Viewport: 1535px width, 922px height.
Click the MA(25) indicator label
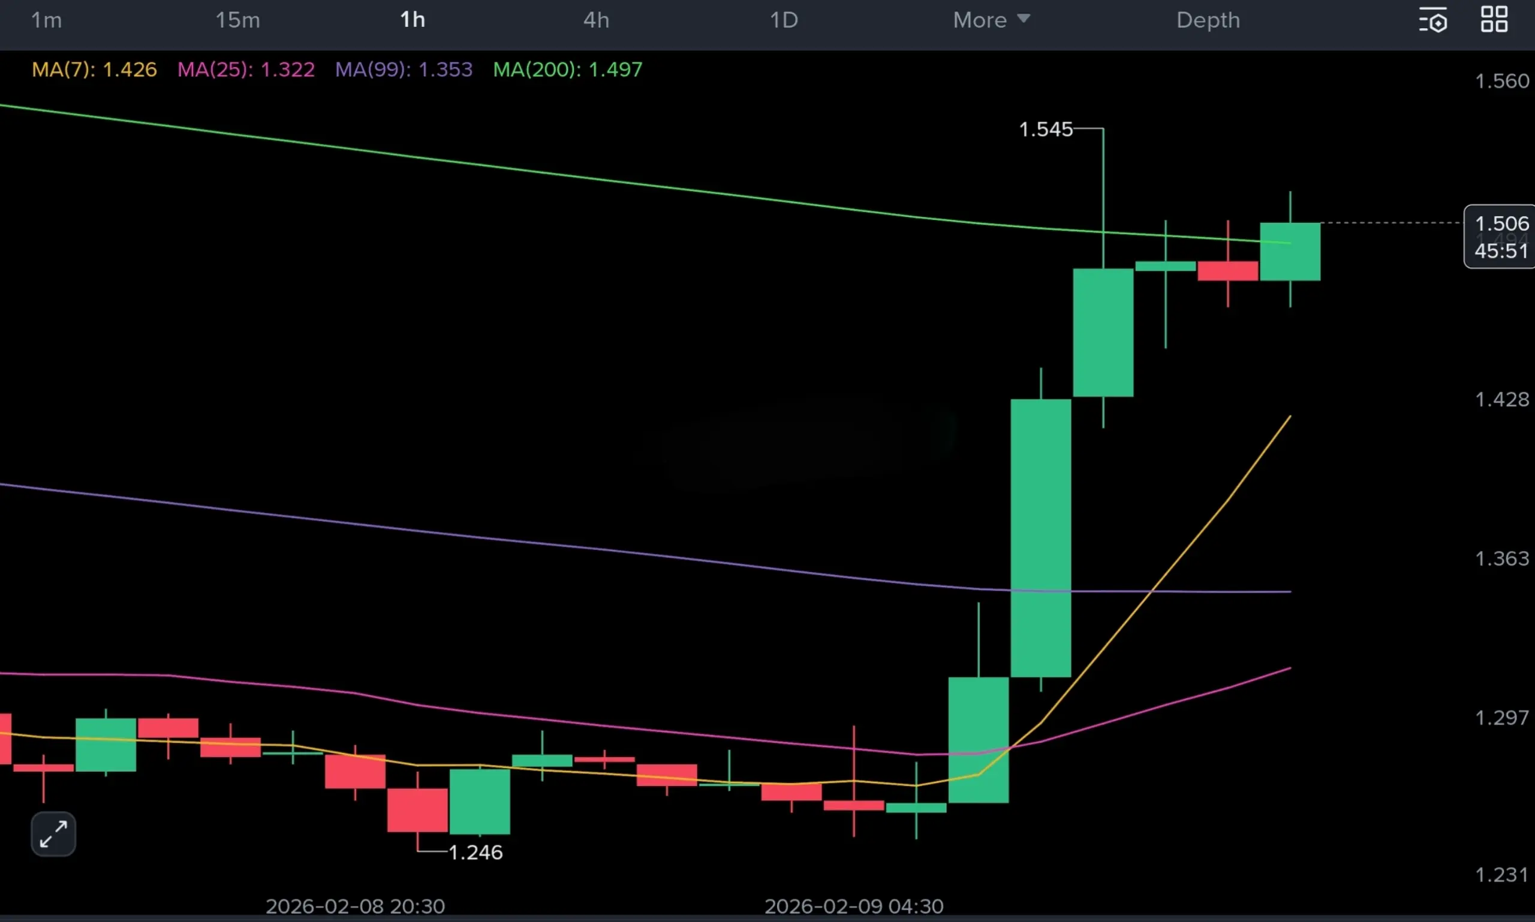click(x=246, y=69)
